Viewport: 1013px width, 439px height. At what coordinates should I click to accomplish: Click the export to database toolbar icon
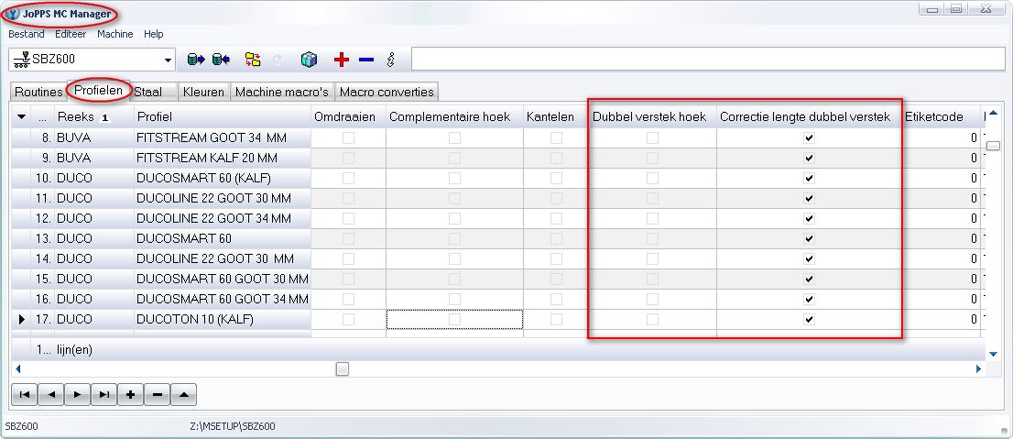coord(195,60)
